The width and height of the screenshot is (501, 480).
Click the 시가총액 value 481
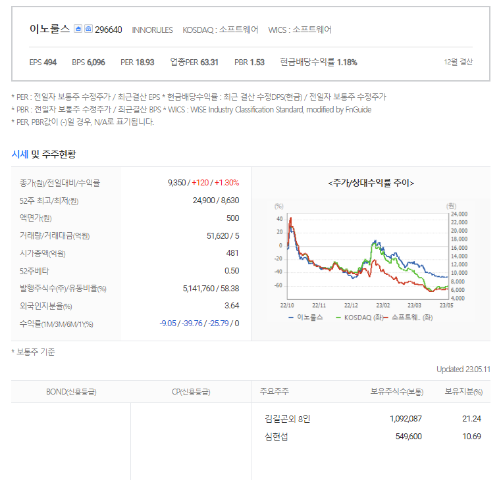(232, 253)
